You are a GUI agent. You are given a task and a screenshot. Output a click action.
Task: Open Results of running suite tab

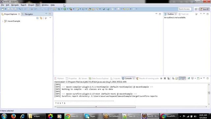[x=147, y=78]
